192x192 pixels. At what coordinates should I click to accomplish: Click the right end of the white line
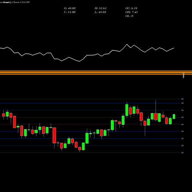(x=174, y=48)
